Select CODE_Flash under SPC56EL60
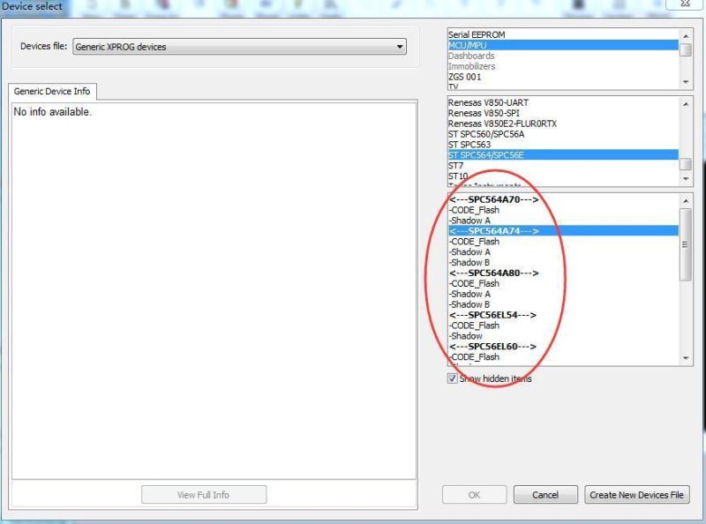The image size is (706, 524). (x=563, y=357)
